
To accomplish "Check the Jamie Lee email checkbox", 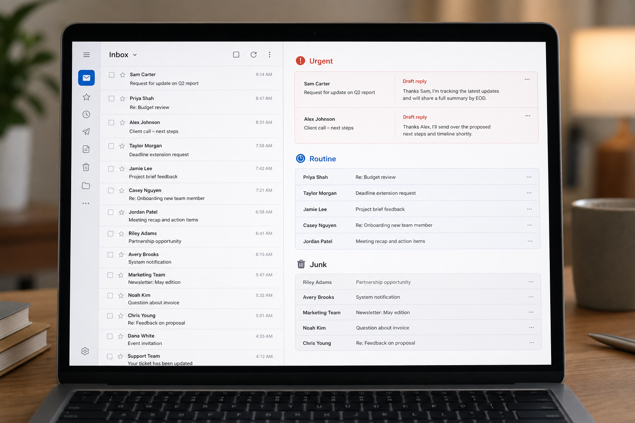I will click(x=111, y=169).
